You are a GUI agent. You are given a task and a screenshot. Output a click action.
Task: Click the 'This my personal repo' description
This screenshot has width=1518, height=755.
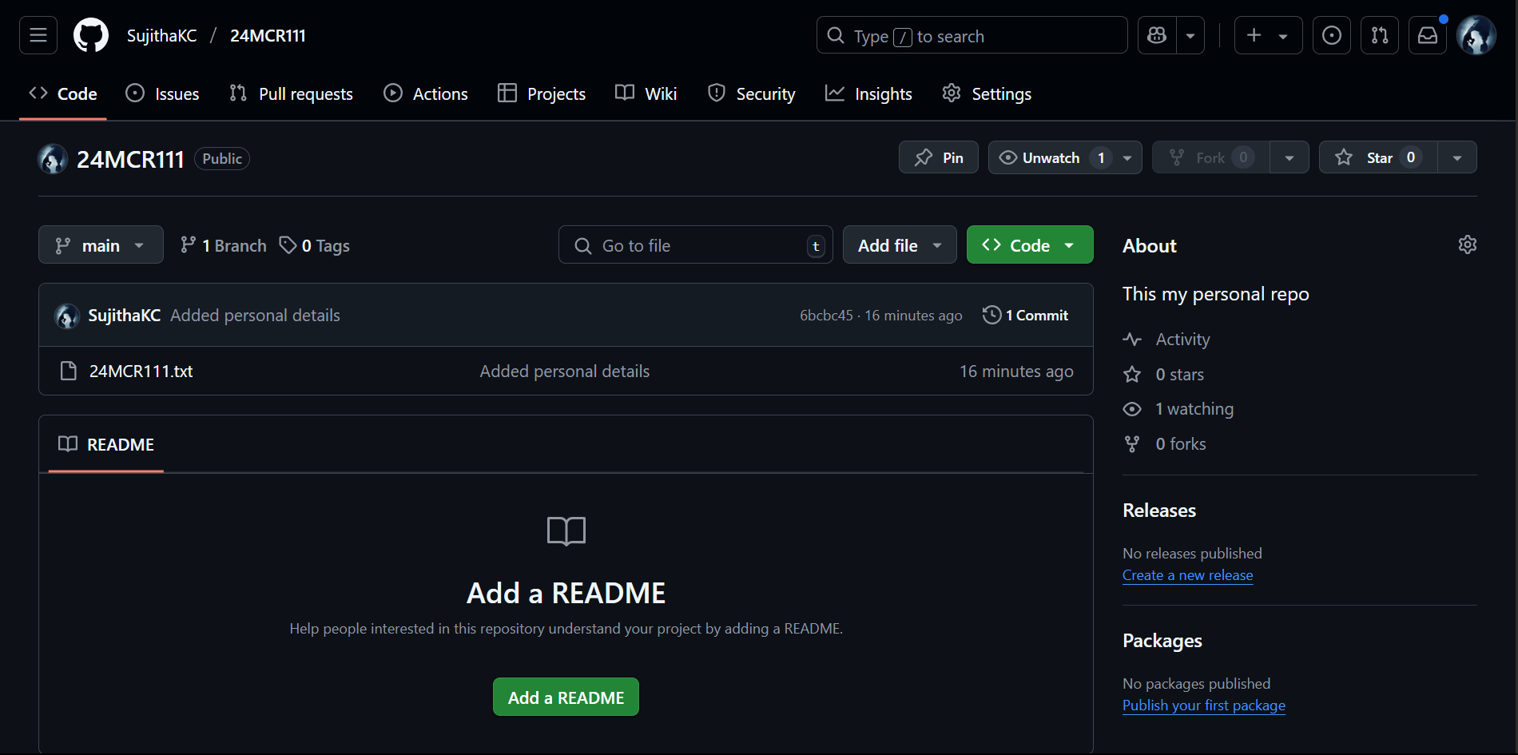1215,294
